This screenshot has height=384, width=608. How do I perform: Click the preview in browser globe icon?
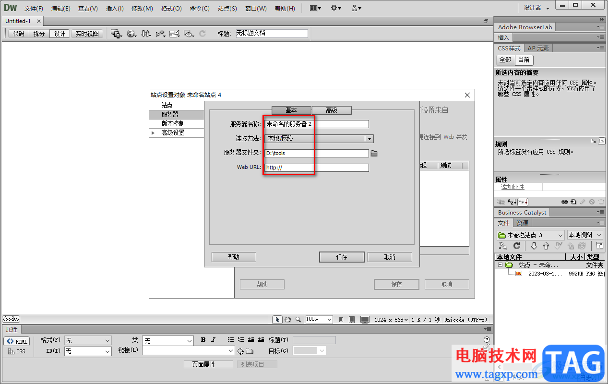coord(131,34)
